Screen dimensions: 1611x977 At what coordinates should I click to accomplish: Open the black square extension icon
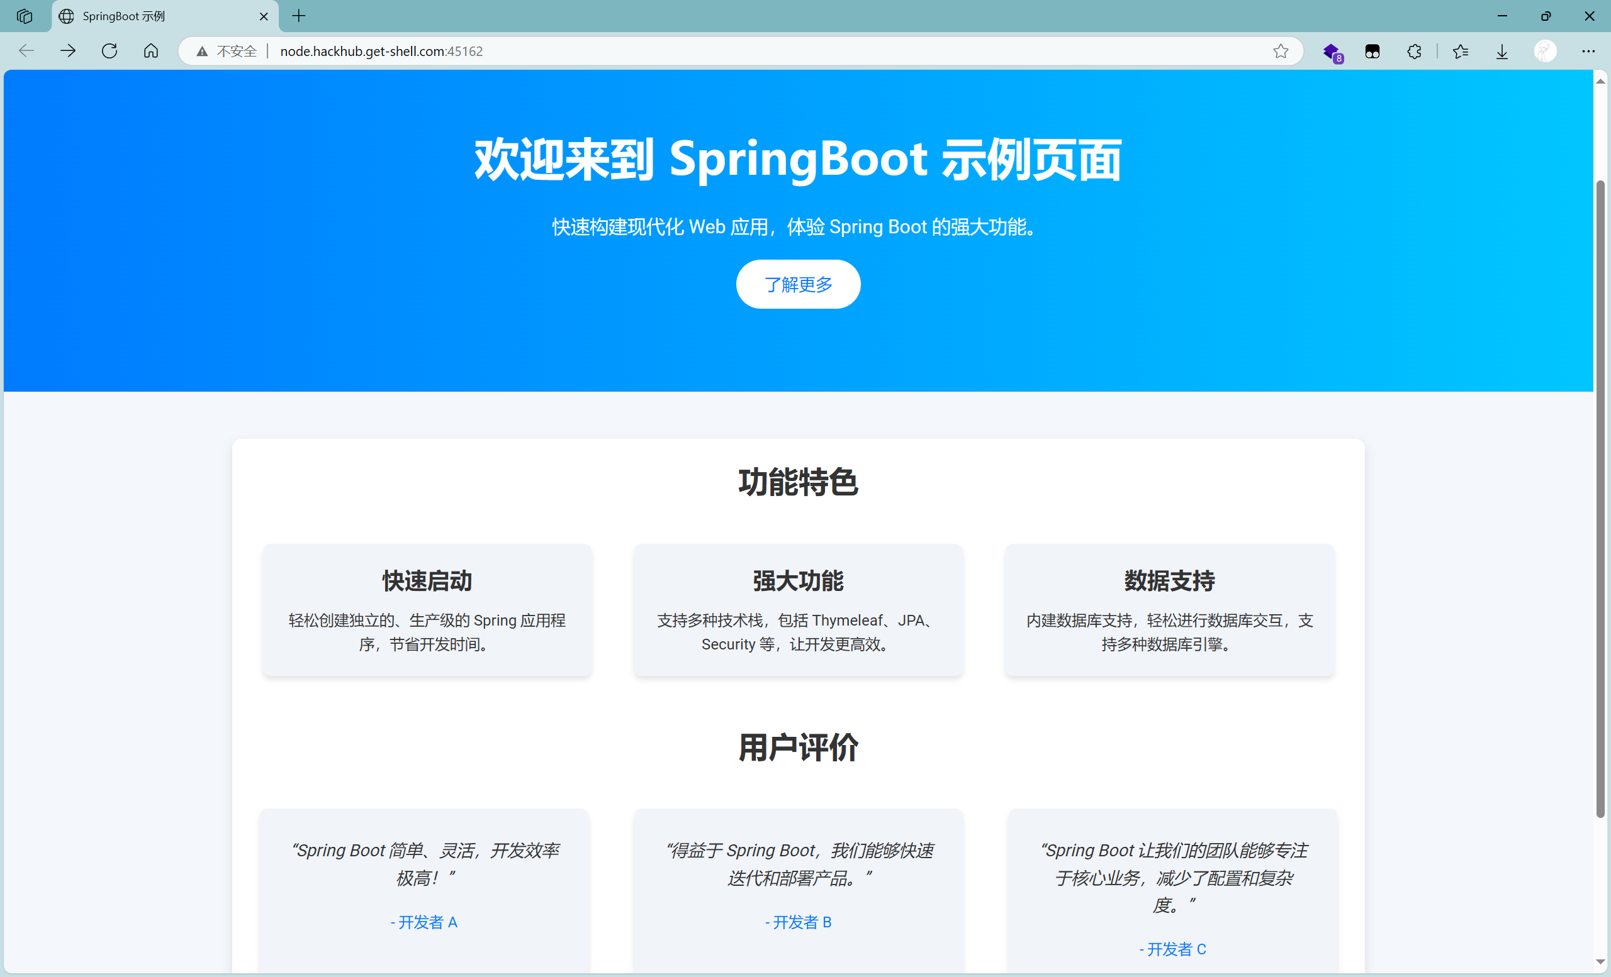tap(1372, 52)
